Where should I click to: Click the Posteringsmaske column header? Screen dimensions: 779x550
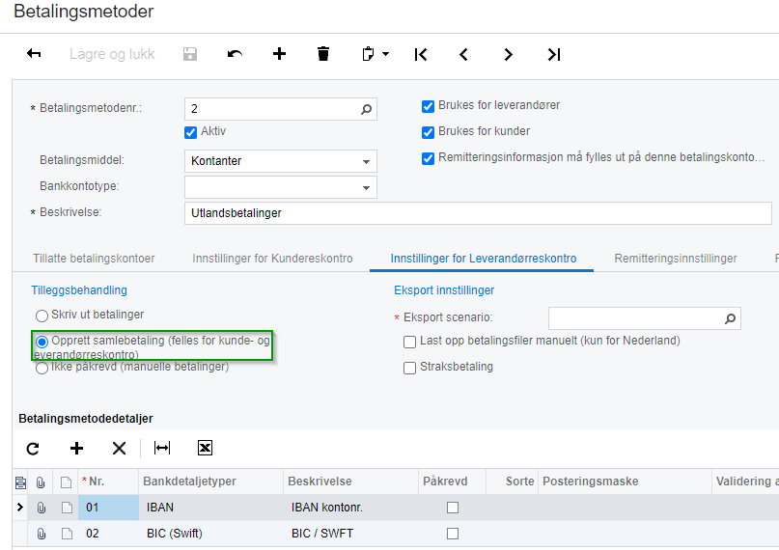pos(625,481)
